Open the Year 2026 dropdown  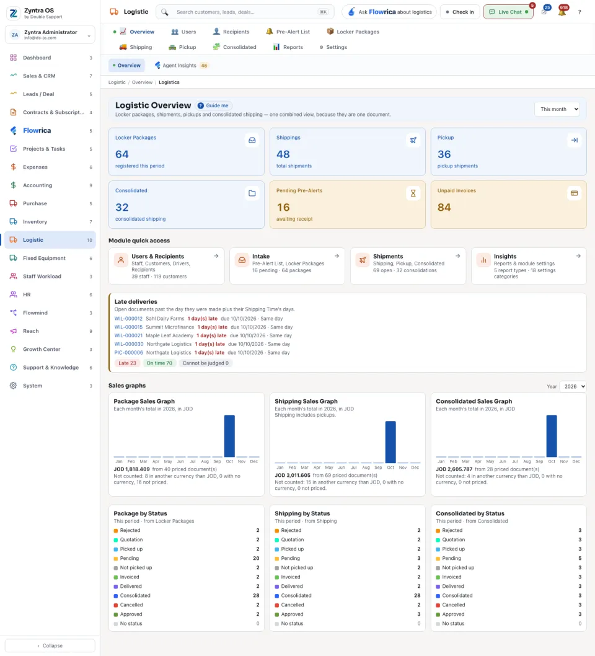pos(573,386)
